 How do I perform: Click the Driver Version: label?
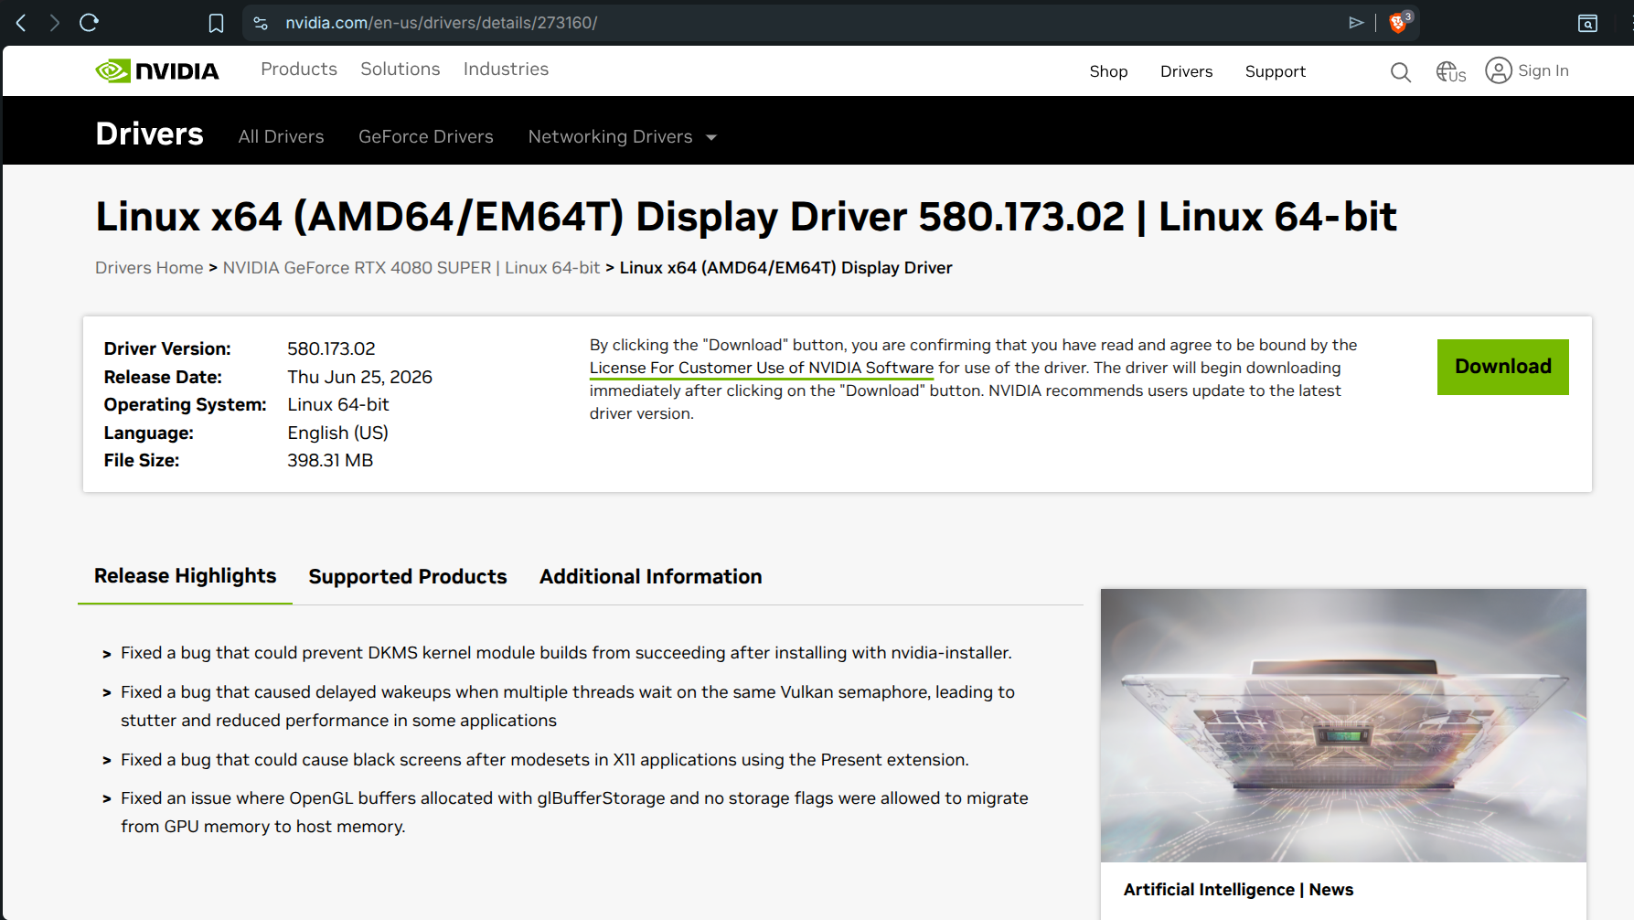tap(167, 348)
